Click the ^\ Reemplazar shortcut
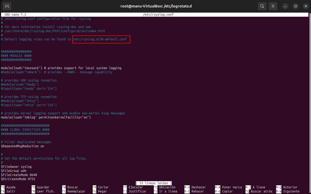 pyautogui.click(x=73, y=191)
